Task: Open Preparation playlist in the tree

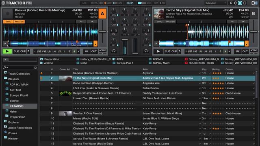Action: click(x=17, y=117)
